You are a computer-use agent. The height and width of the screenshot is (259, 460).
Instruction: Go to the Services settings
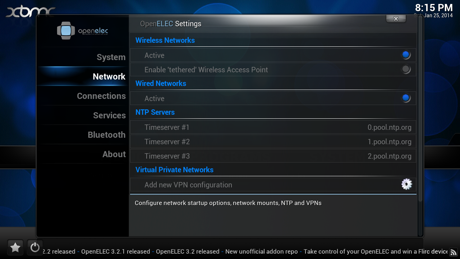coord(109,115)
